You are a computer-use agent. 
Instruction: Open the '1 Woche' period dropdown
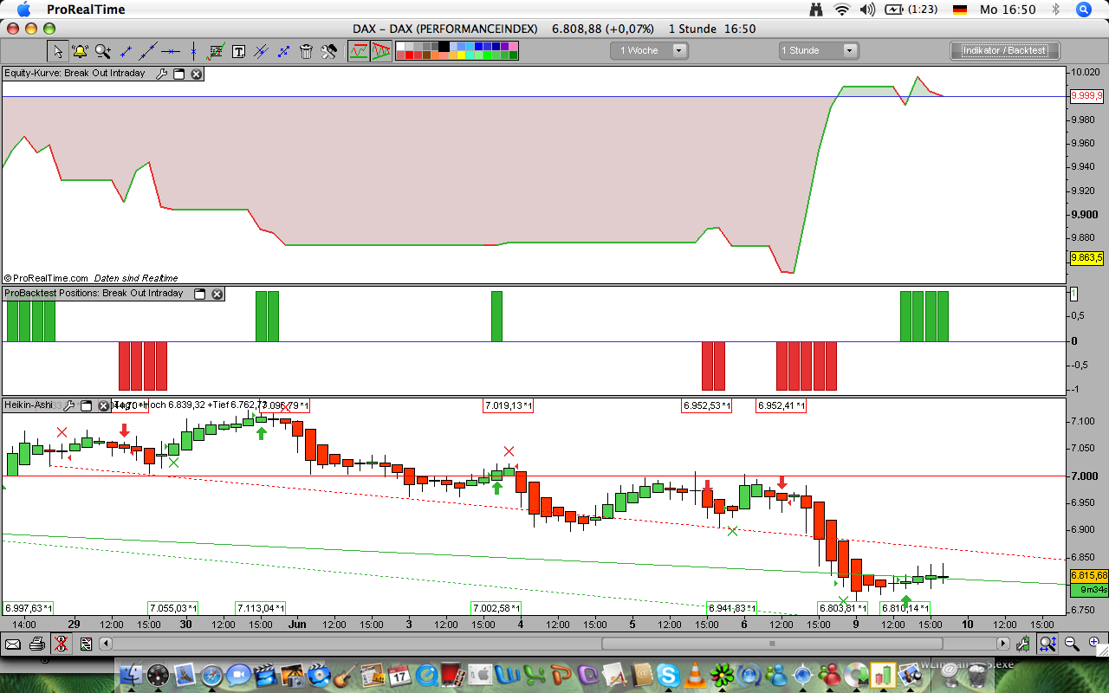point(649,50)
